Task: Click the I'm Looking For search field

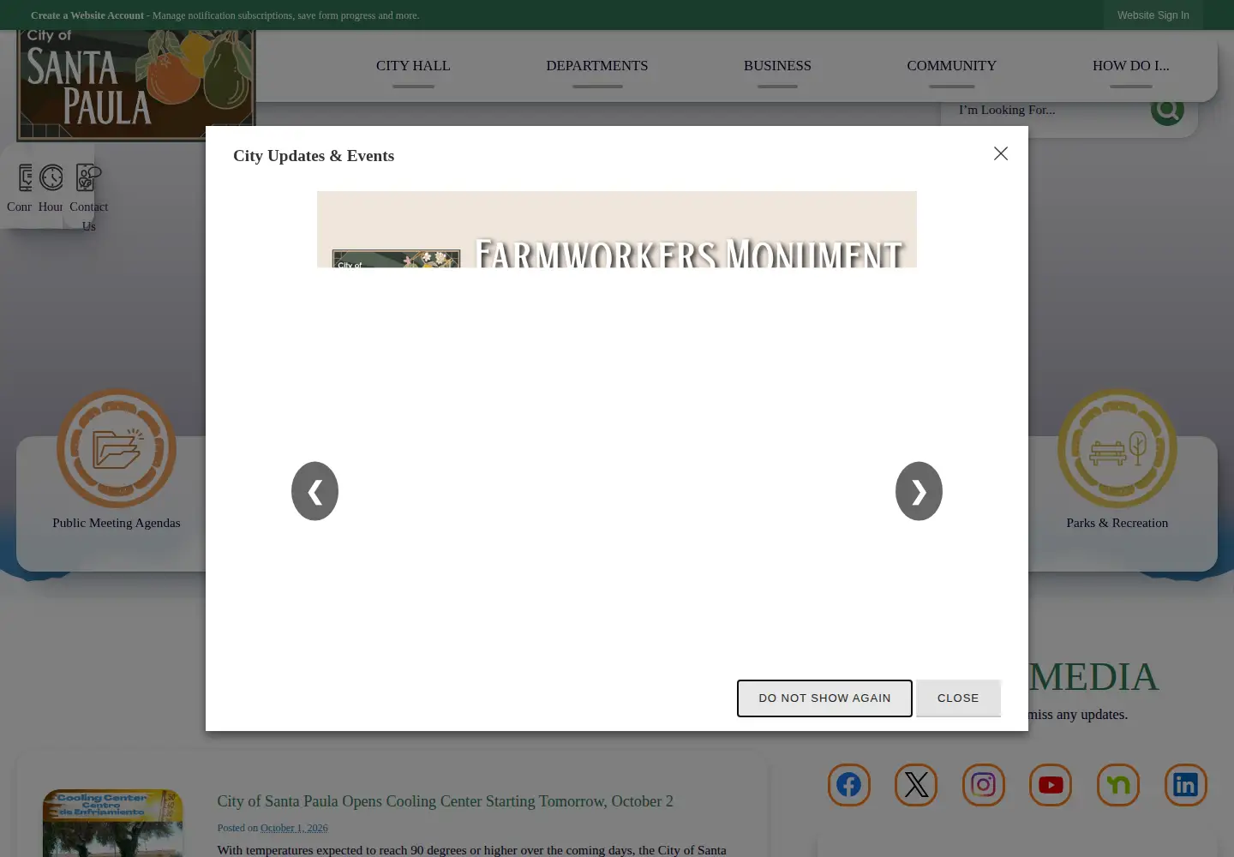Action: click(x=1050, y=110)
